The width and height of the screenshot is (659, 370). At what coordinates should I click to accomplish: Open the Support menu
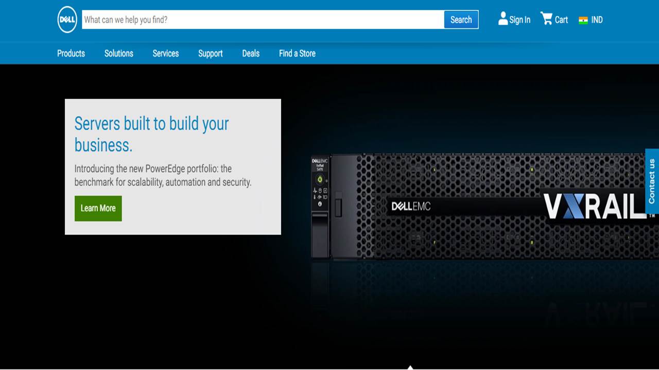pyautogui.click(x=211, y=53)
